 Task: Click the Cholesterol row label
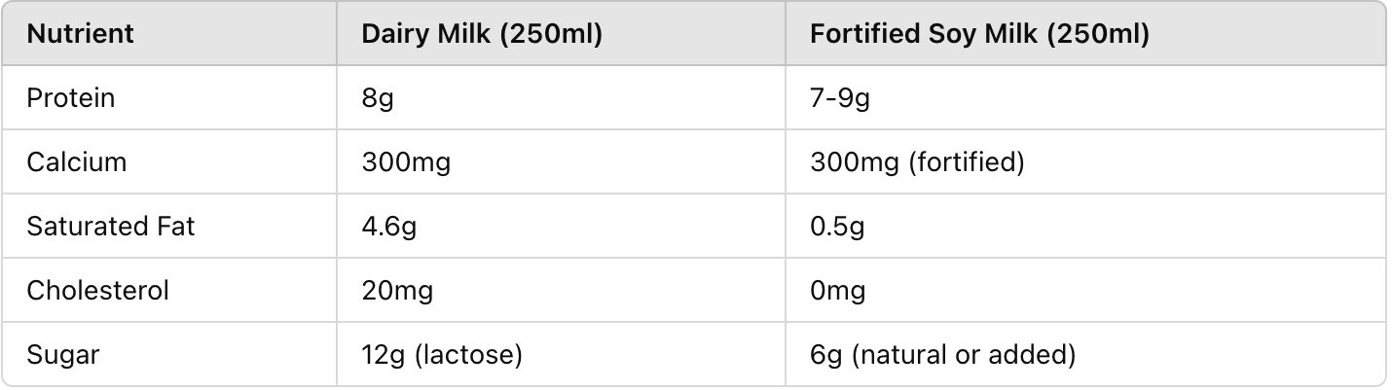click(98, 291)
